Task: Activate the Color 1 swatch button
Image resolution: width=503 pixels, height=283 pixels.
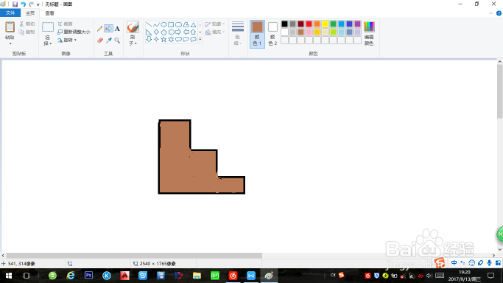Action: click(257, 34)
